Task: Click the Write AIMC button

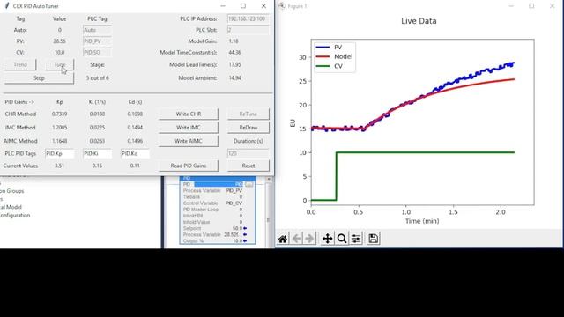Action: pyautogui.click(x=188, y=141)
